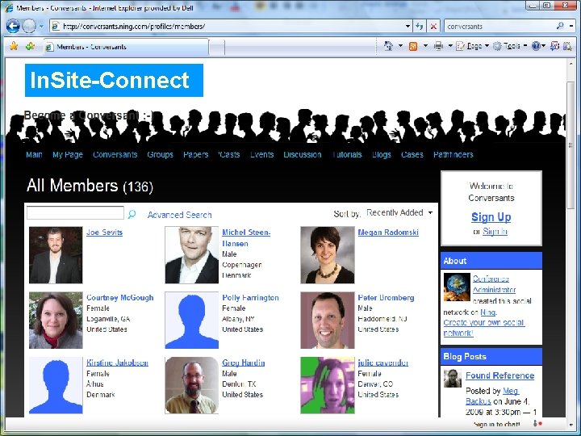Open the Groups navigation link
Viewport: 581px width, 436px height.
(x=160, y=154)
